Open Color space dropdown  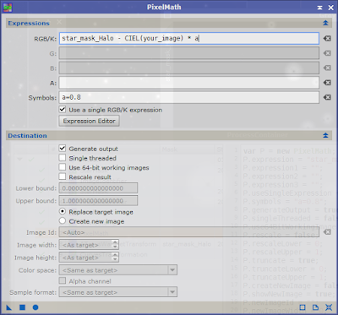click(172, 270)
